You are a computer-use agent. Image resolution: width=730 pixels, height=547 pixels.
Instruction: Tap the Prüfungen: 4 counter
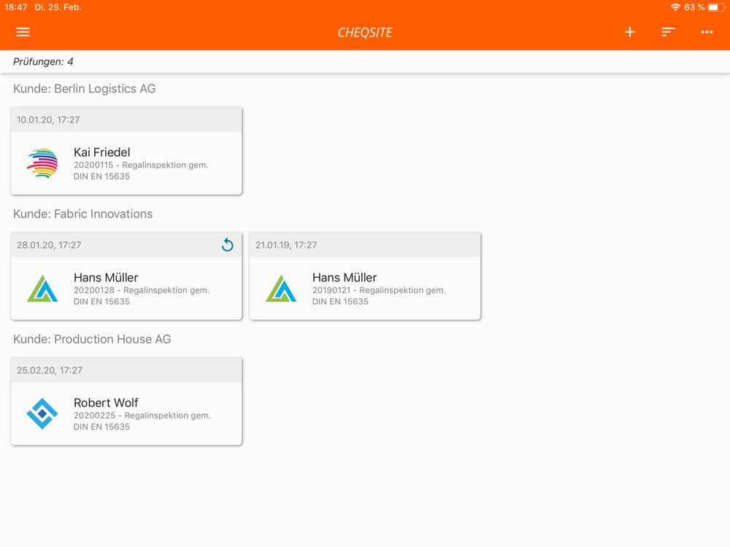click(43, 61)
